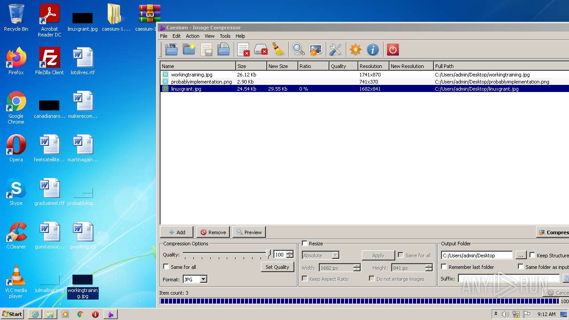This screenshot has height=320, width=569.
Task: Open Caesium from the taskbar
Action: pos(110,314)
